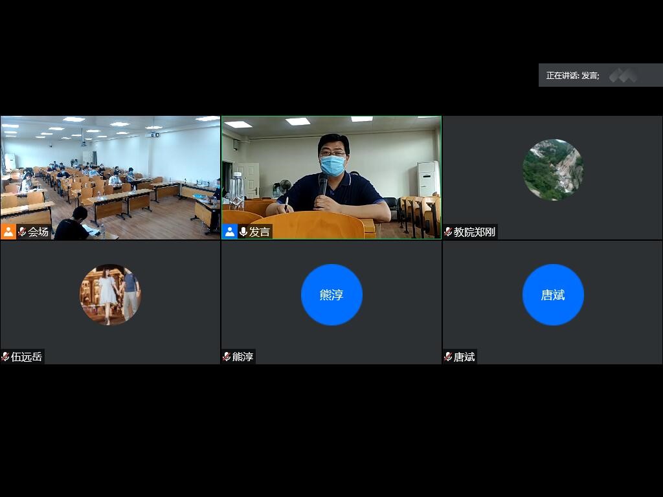
Task: Click 伍远岳's couple photo avatar
Action: pyautogui.click(x=110, y=294)
